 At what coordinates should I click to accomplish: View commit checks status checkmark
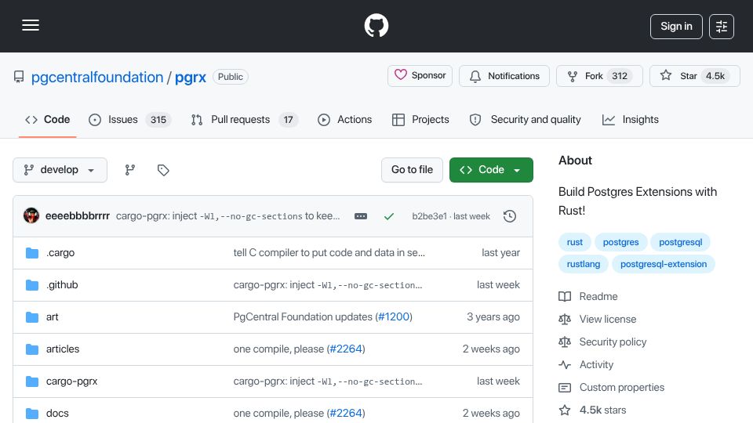click(389, 216)
